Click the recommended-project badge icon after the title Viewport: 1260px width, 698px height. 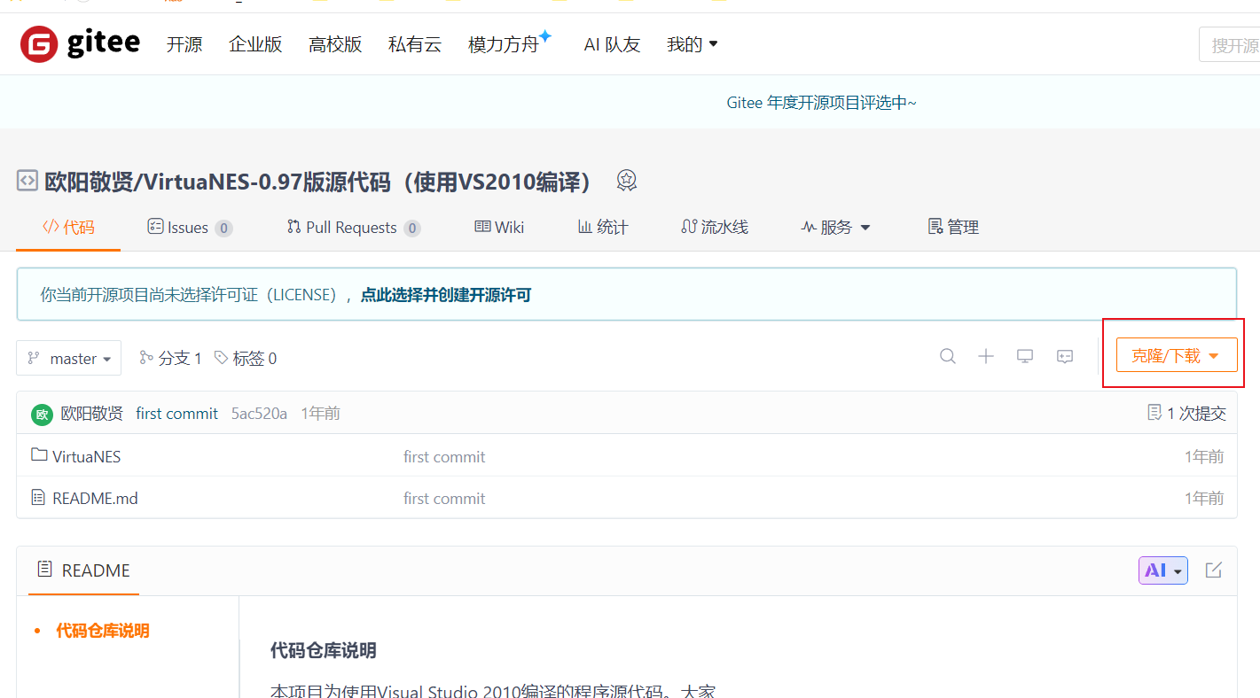click(x=627, y=181)
